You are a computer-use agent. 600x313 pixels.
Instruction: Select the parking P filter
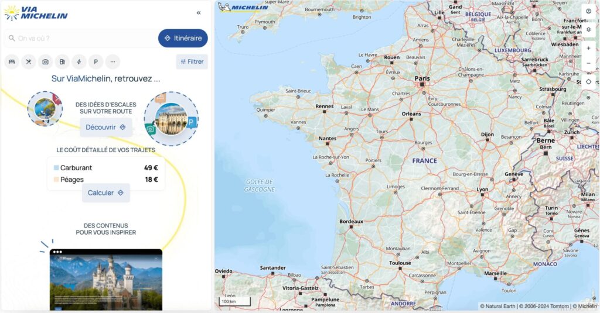click(96, 61)
